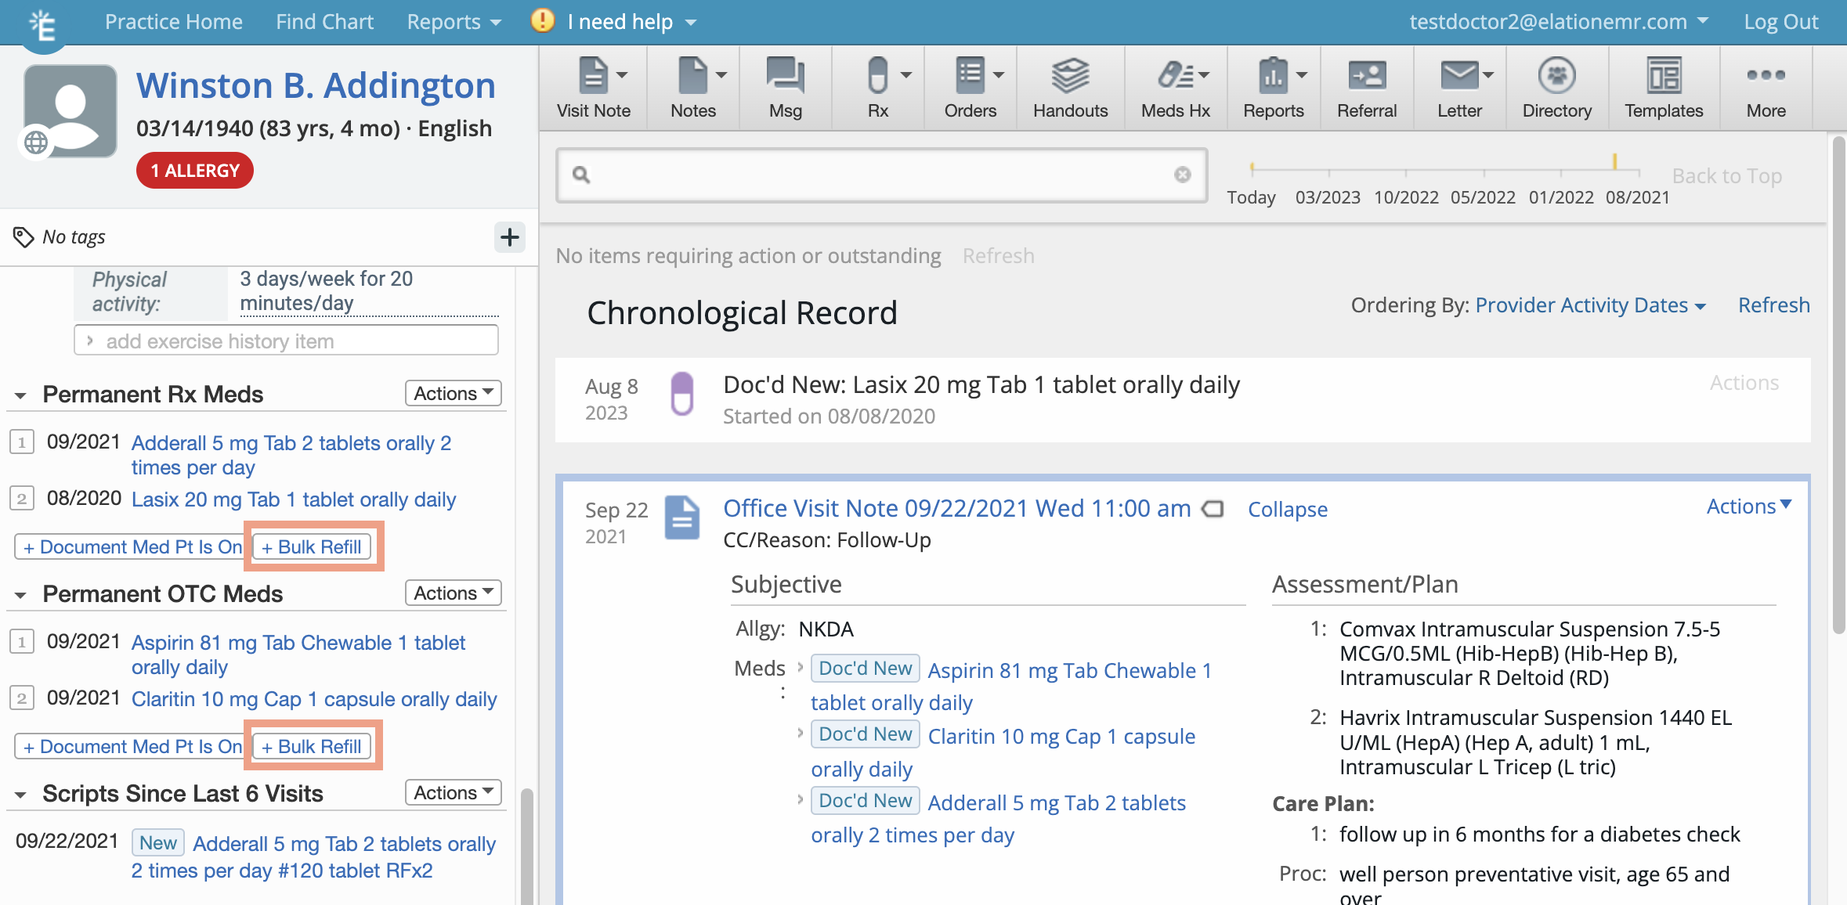Jump to 03/2023 on the timeline

[1328, 197]
